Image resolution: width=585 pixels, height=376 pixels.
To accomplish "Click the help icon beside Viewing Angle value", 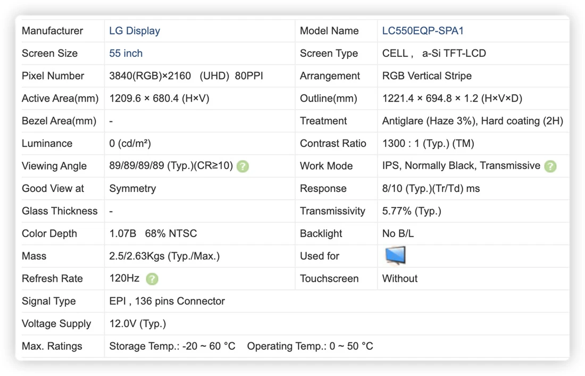I will pos(243,166).
